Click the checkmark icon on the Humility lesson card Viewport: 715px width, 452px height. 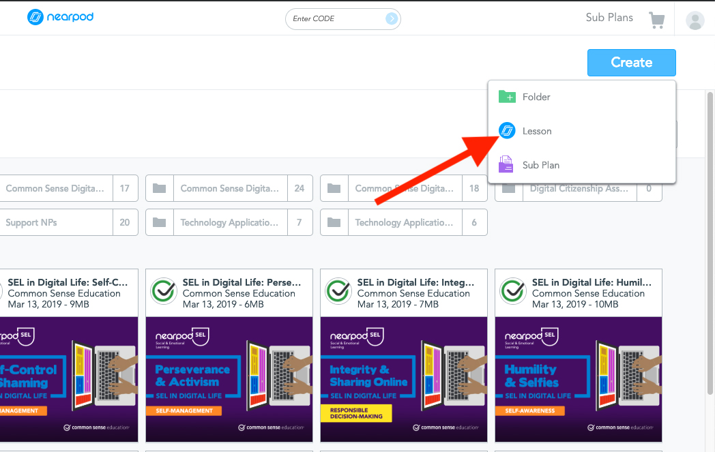pyautogui.click(x=513, y=290)
